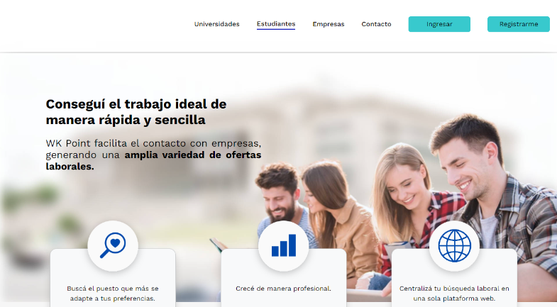The height and width of the screenshot is (307, 557).
Task: Click the headline 'Conseguí el trabajo ideal'
Action: (x=136, y=112)
